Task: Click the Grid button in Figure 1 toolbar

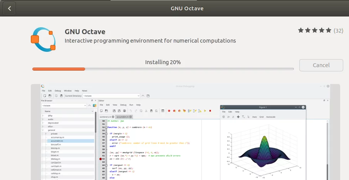Action: coord(262,117)
